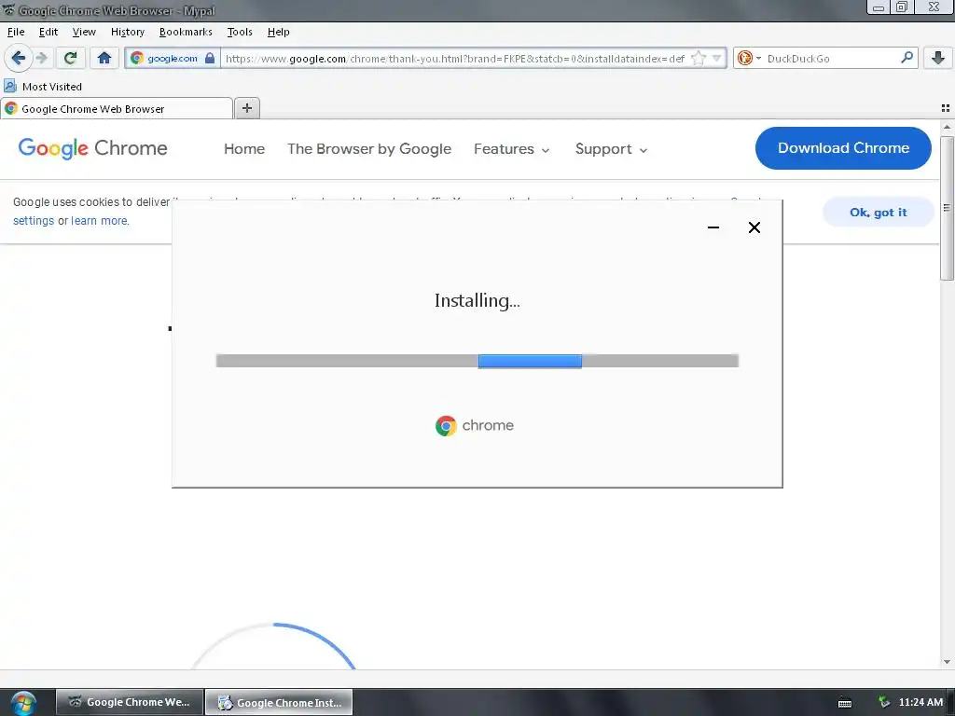This screenshot has height=716, width=955.
Task: Click the padlock site security icon
Action: click(x=210, y=59)
